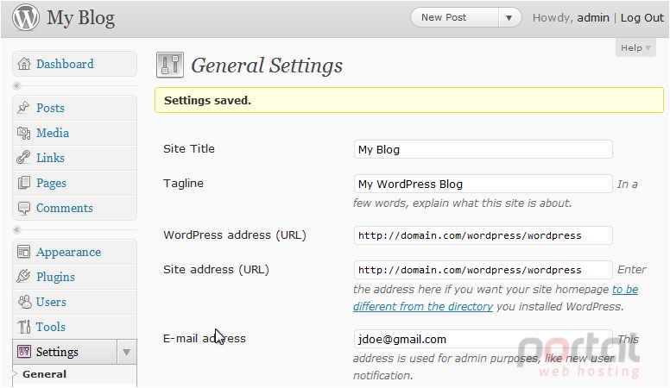Viewport: 670px width, 388px height.
Task: Open the Tools menu
Action: [50, 327]
